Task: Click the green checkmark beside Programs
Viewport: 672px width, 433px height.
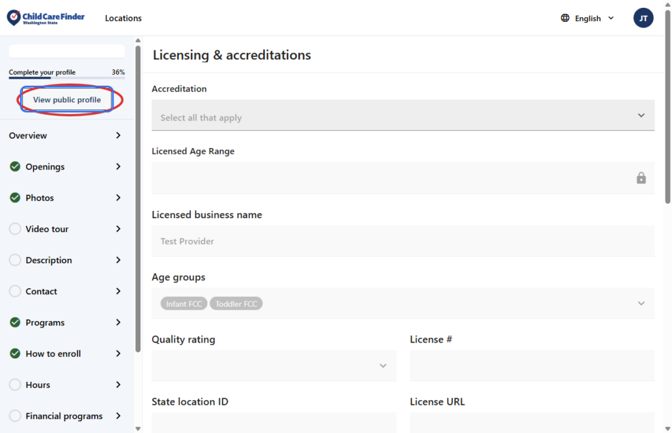Action: click(15, 322)
